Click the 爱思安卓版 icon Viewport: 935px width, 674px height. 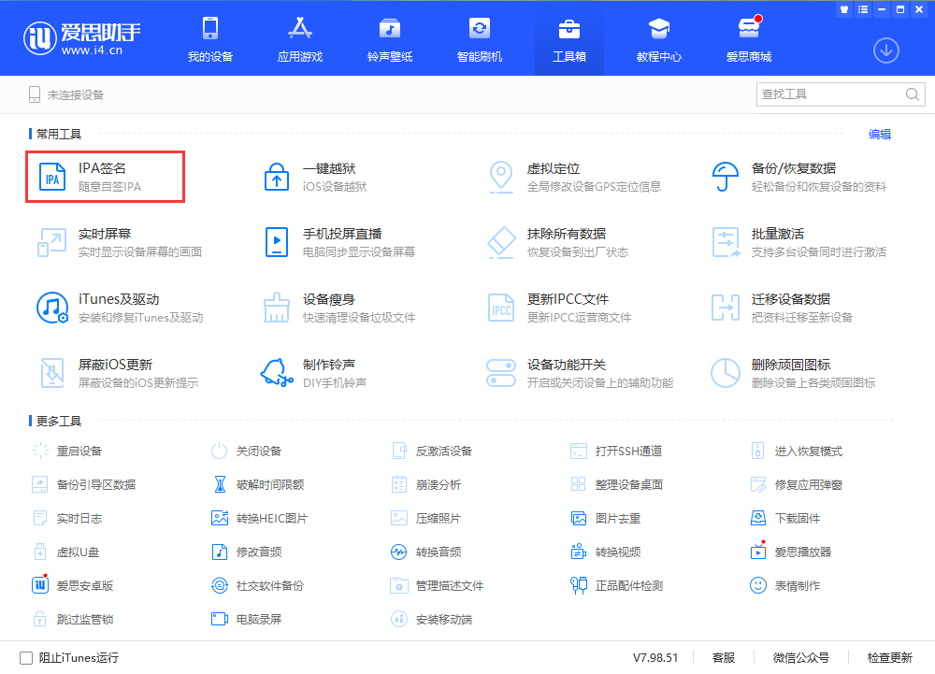(x=40, y=585)
